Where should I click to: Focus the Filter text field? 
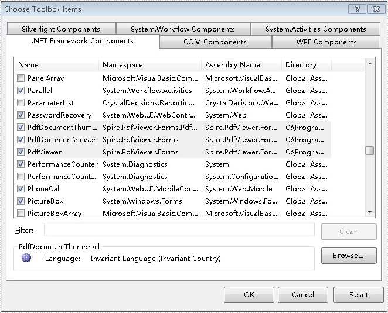[x=179, y=230]
